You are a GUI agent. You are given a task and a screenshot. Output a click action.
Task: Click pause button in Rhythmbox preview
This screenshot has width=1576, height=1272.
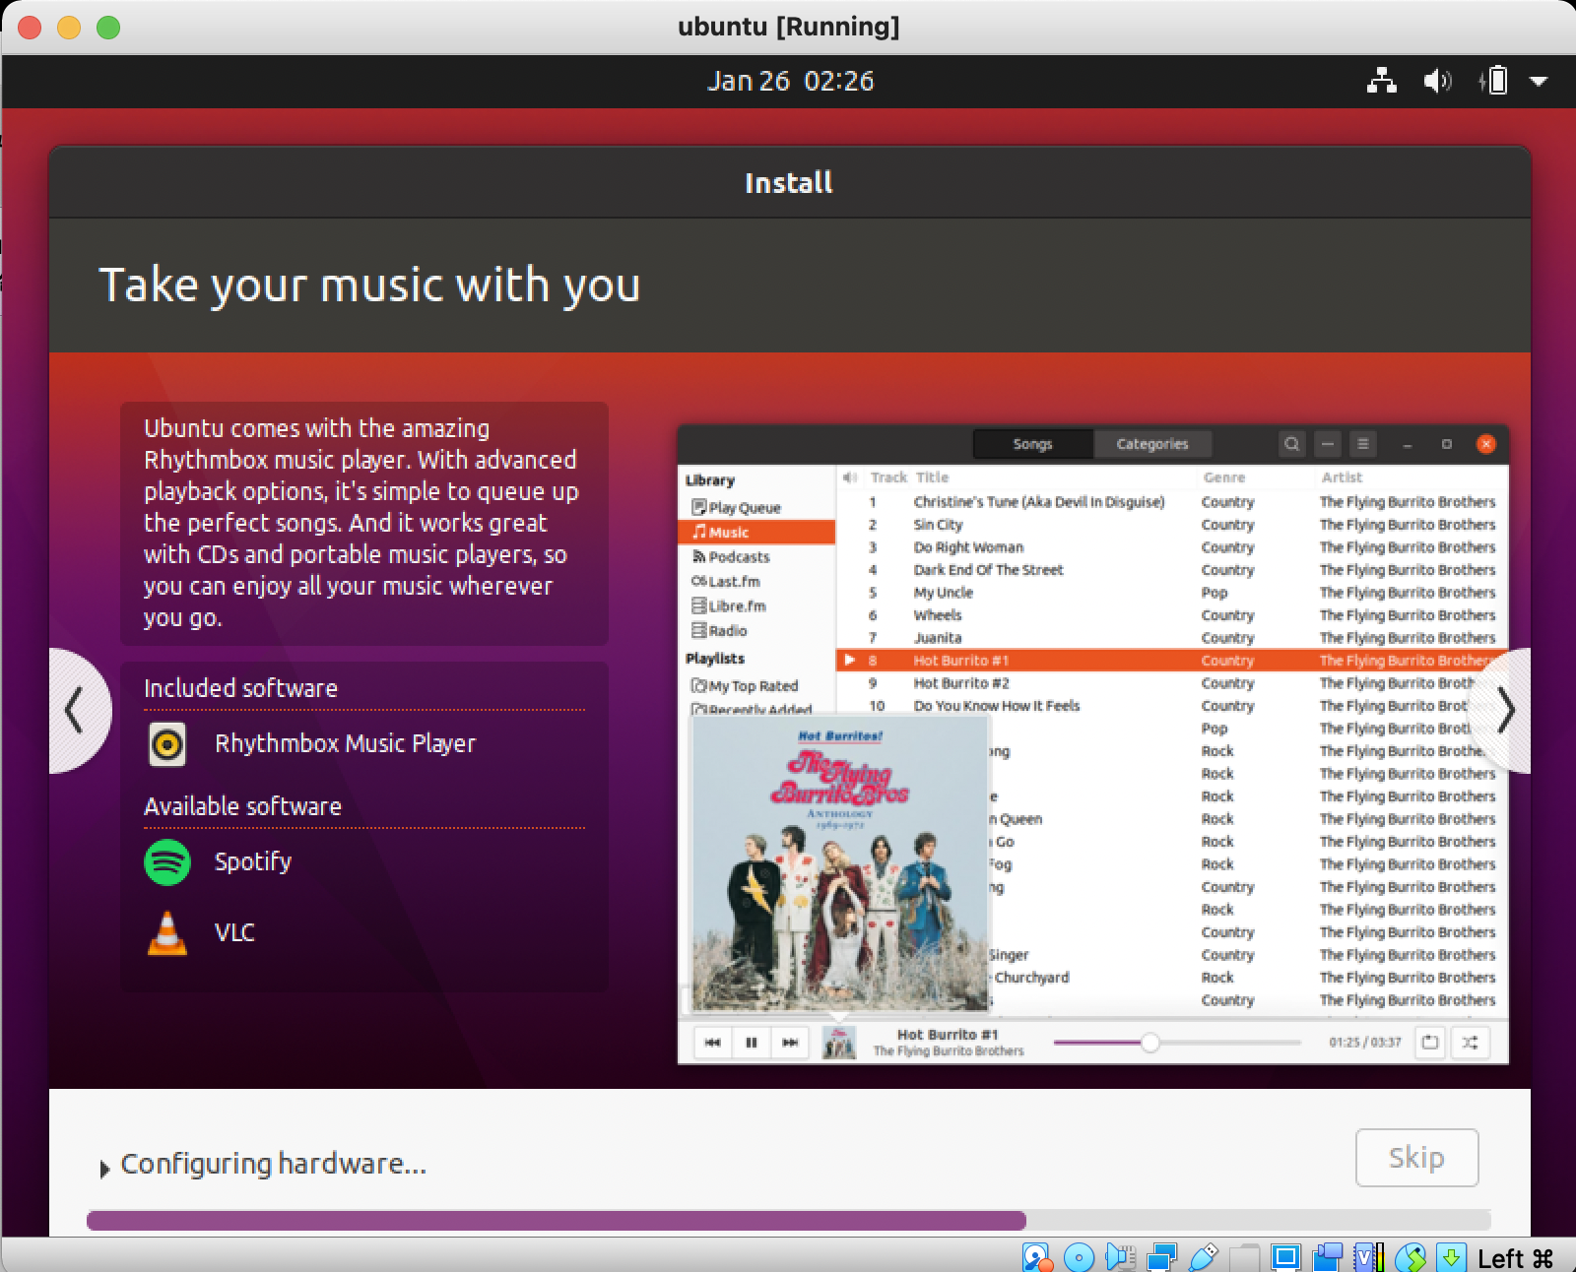coord(752,1043)
